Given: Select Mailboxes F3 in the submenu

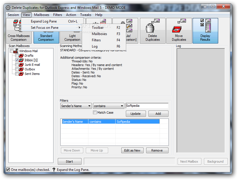Looking at the screenshot, I should 104,34.
